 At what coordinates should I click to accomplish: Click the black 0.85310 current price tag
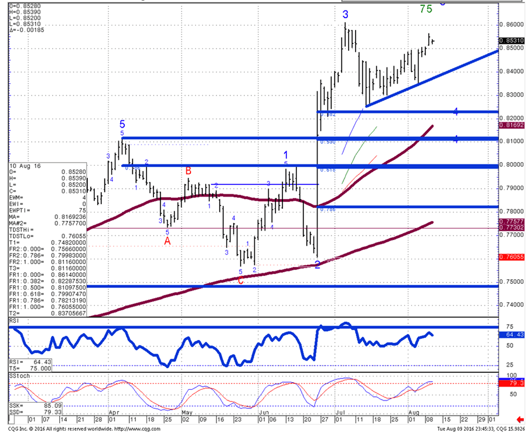tap(511, 40)
